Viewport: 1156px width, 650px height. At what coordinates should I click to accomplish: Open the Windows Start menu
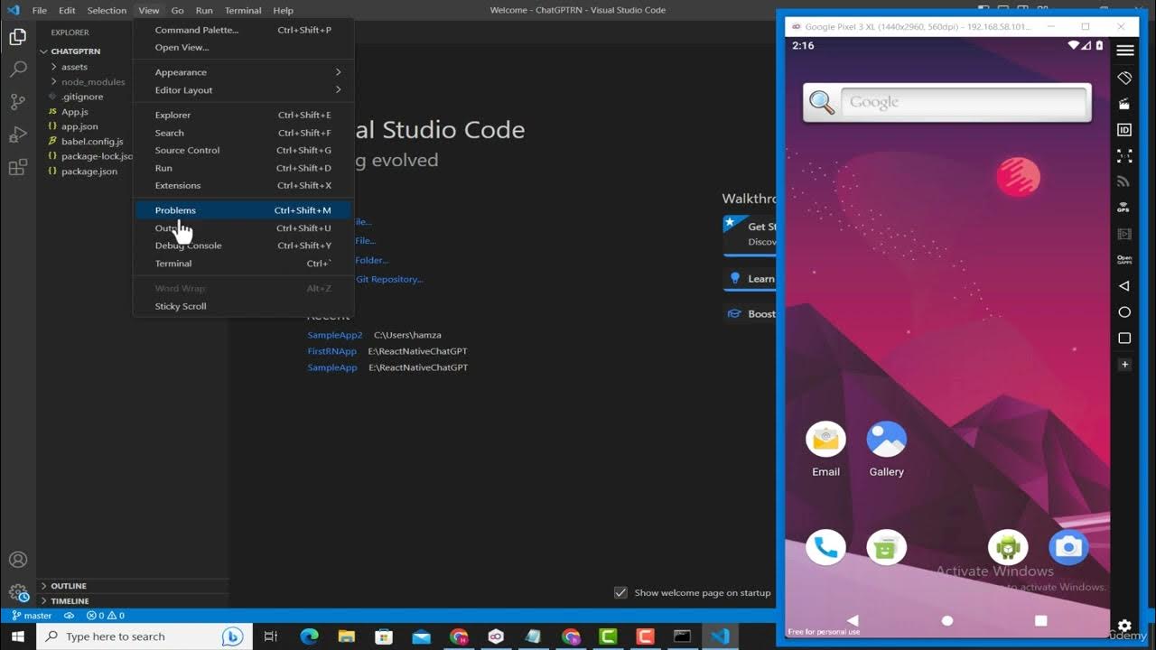click(x=18, y=636)
